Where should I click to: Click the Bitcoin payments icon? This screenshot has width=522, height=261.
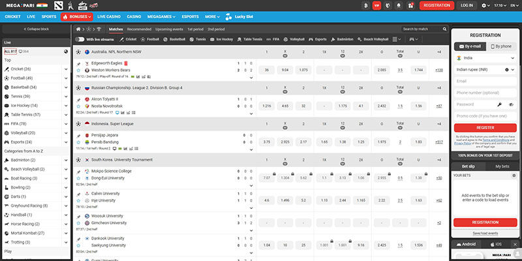coord(366,5)
